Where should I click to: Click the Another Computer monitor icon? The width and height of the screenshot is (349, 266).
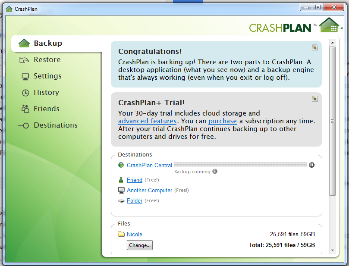click(x=121, y=191)
